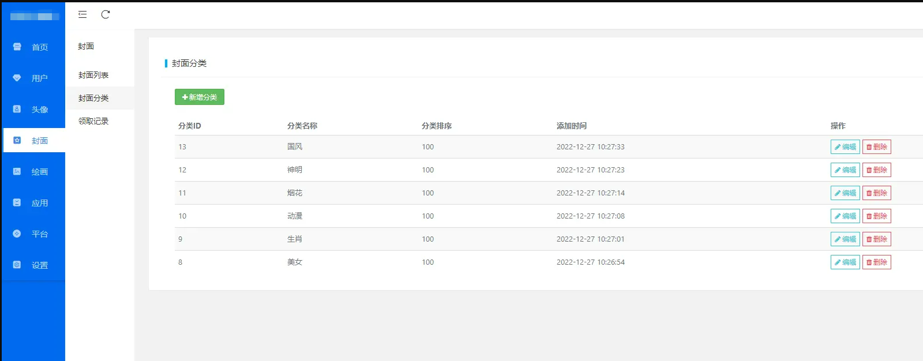Open 平台 in the blue sidebar
The image size is (923, 361).
click(33, 234)
